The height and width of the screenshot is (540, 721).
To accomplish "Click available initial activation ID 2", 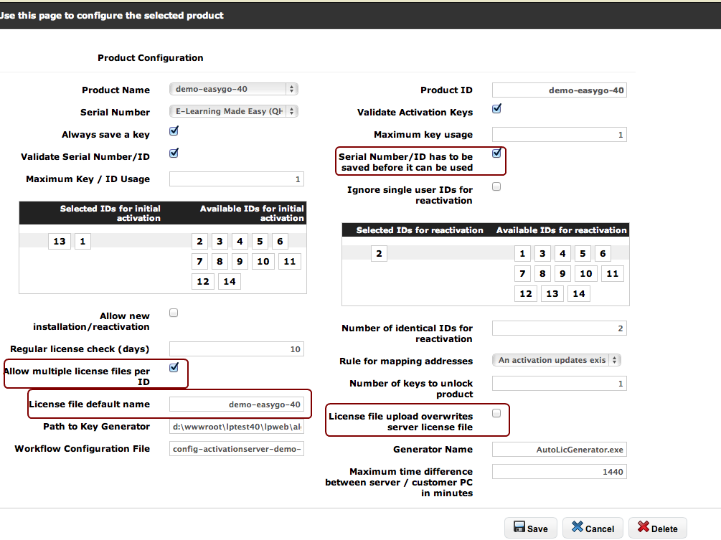I will (199, 241).
